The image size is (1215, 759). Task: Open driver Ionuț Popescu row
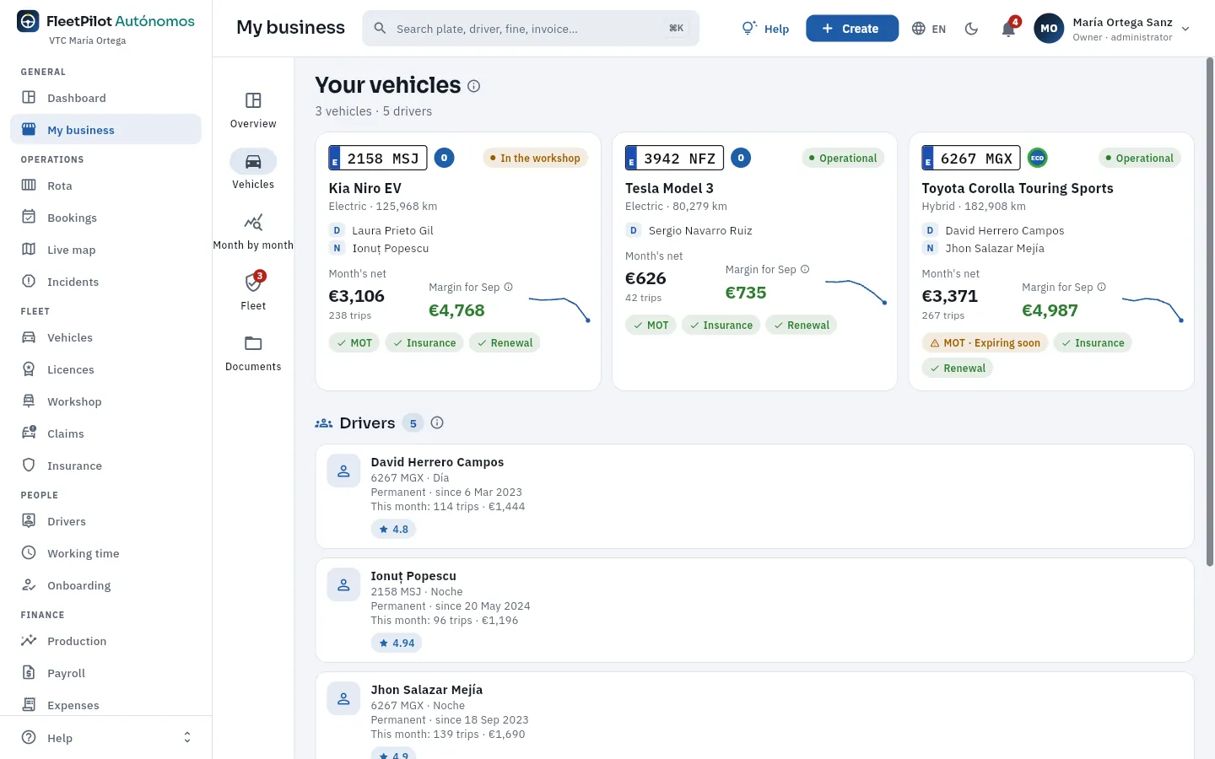click(754, 610)
